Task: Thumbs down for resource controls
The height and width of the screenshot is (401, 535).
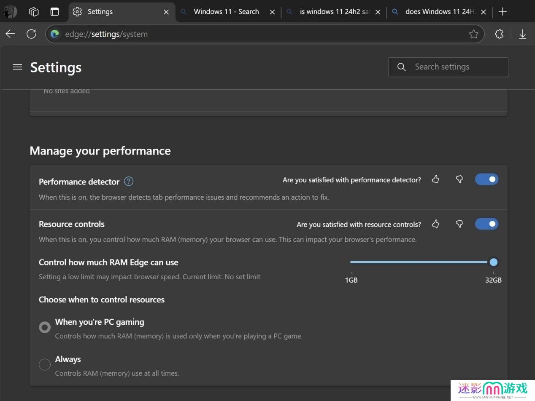Action: pyautogui.click(x=459, y=224)
